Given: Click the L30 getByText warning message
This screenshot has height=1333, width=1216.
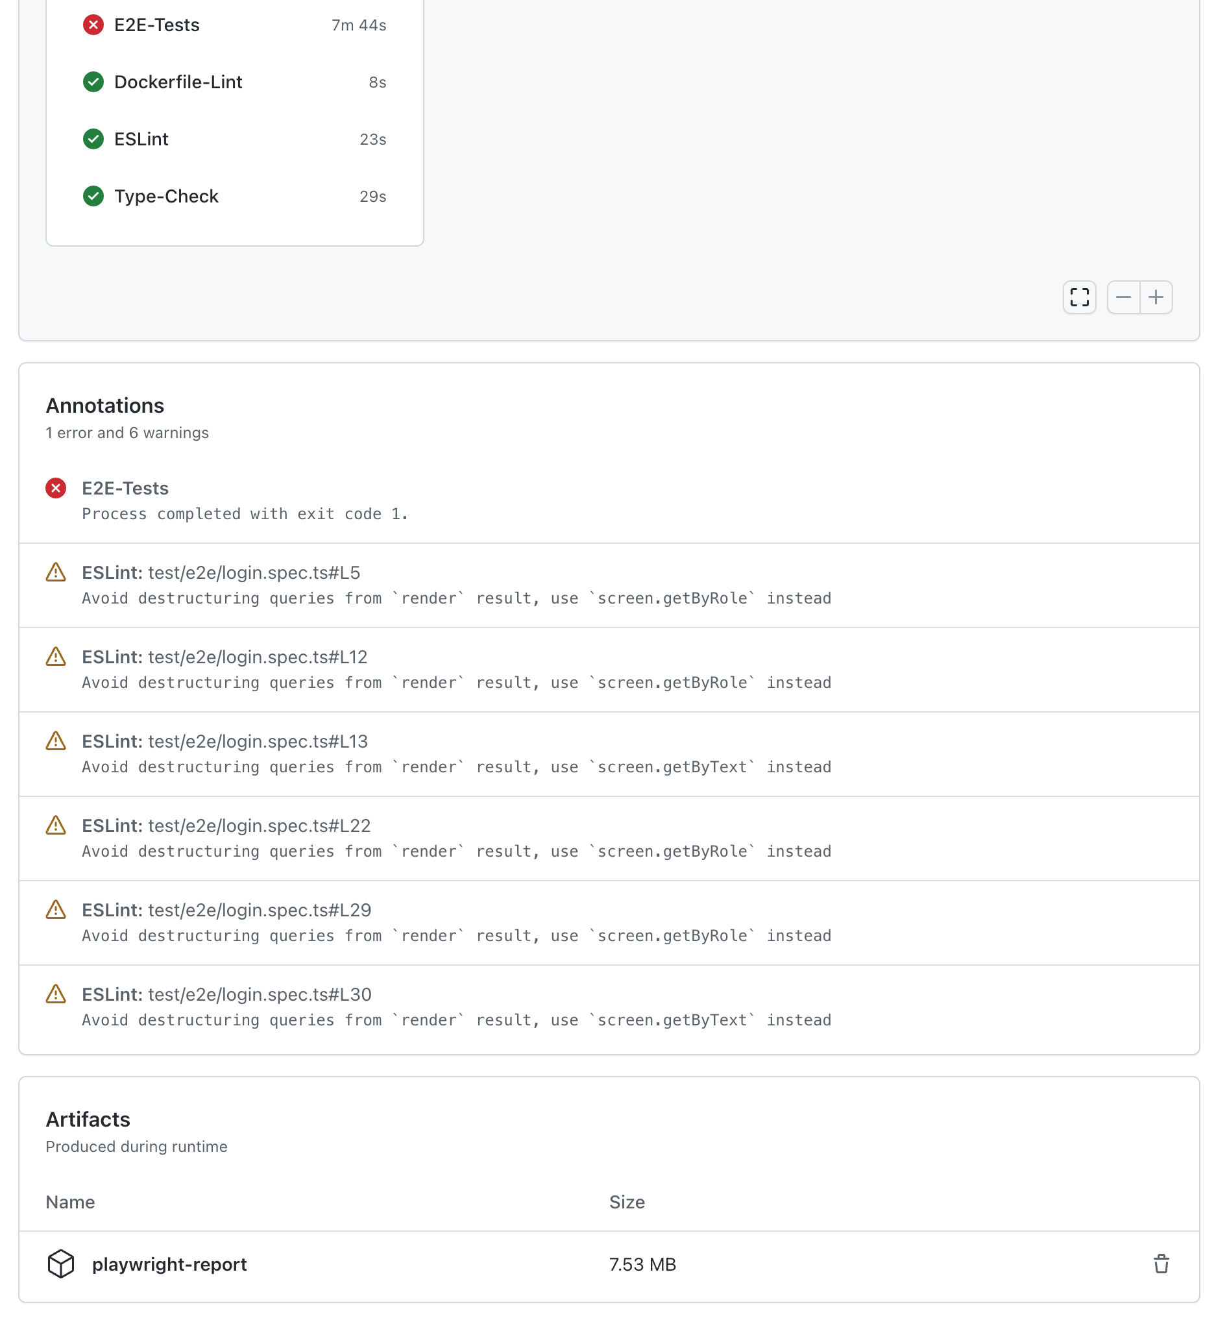Looking at the screenshot, I should [x=456, y=1020].
